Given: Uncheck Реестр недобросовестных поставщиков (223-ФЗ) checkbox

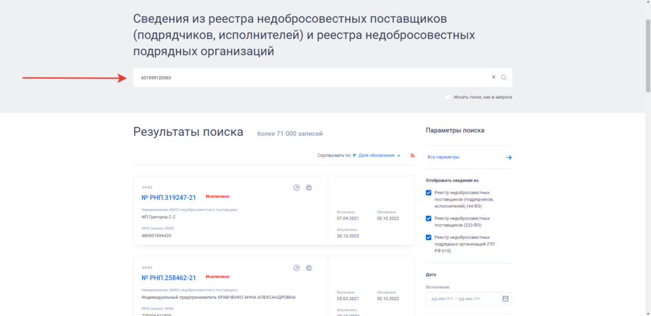Looking at the screenshot, I should 428,218.
